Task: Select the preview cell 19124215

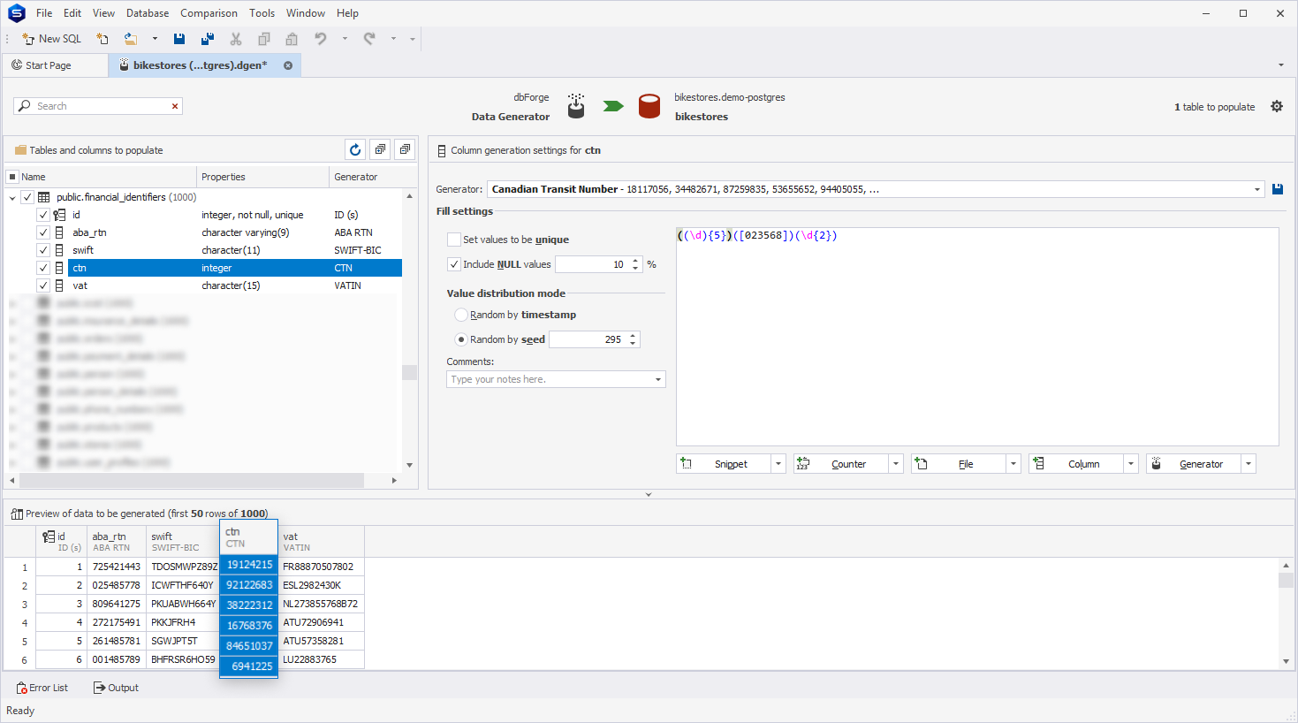Action: pos(248,565)
